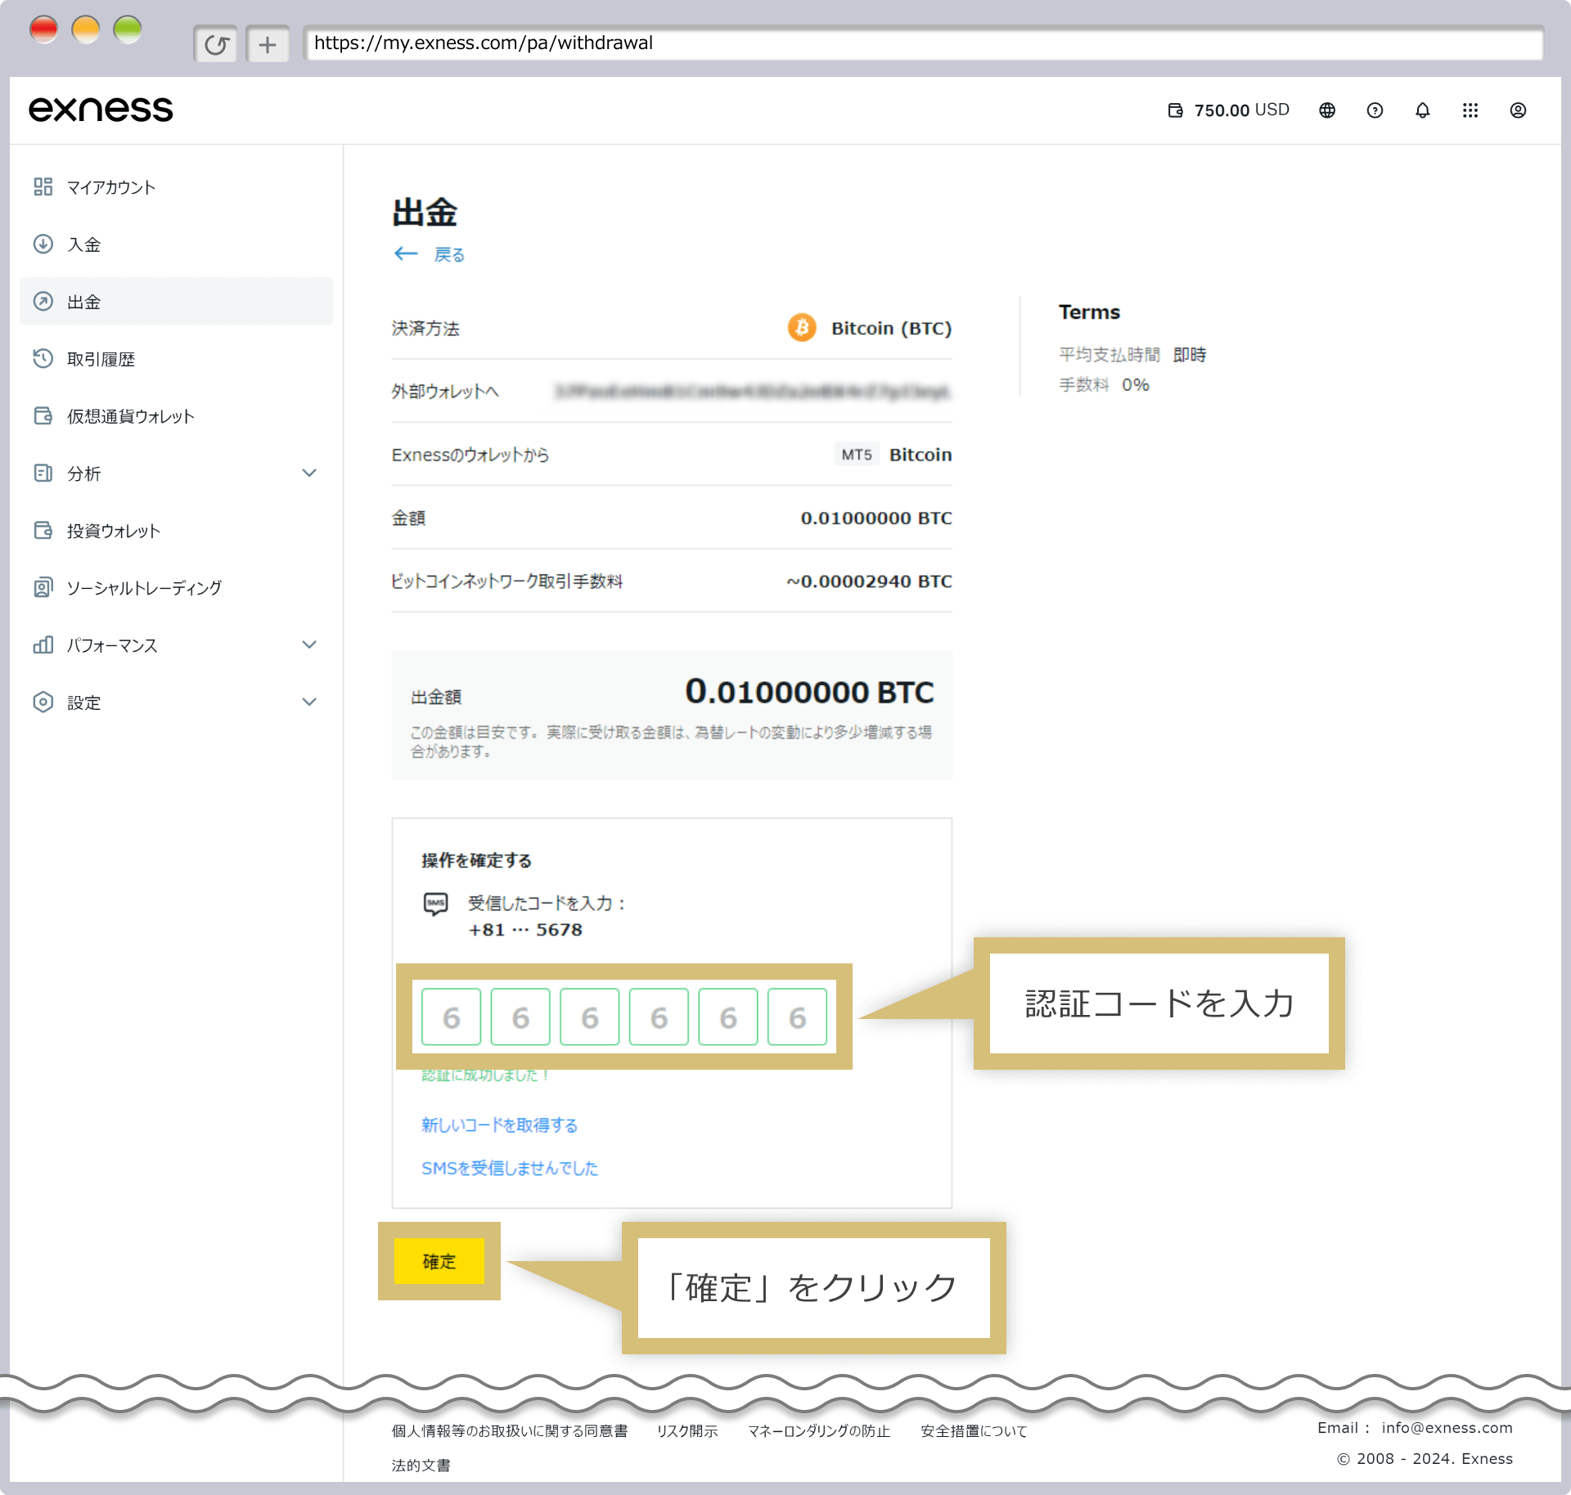
Task: Open the user profile icon
Action: coord(1518,110)
